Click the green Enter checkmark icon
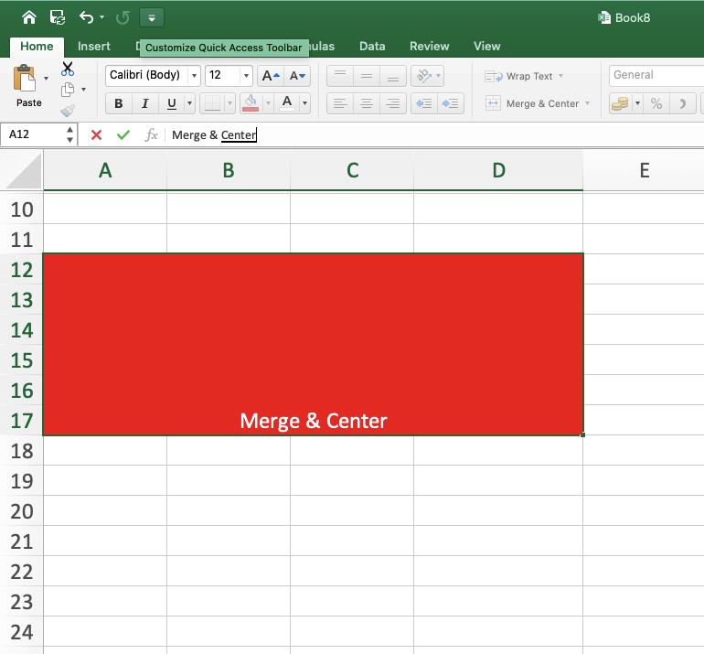Viewport: 704px width, 654px height. pyautogui.click(x=123, y=134)
